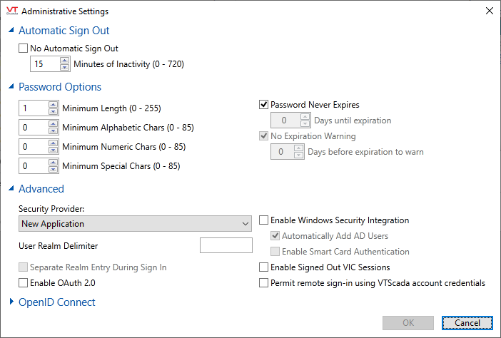Uncheck Password Never Expires
The width and height of the screenshot is (501, 338).
pos(263,105)
